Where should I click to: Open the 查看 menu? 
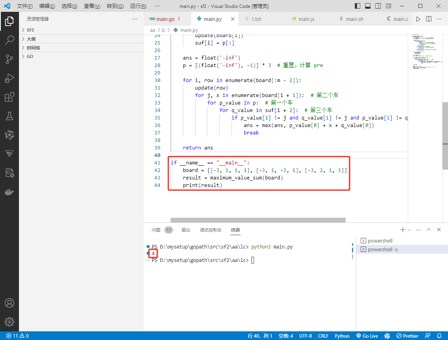click(92, 6)
